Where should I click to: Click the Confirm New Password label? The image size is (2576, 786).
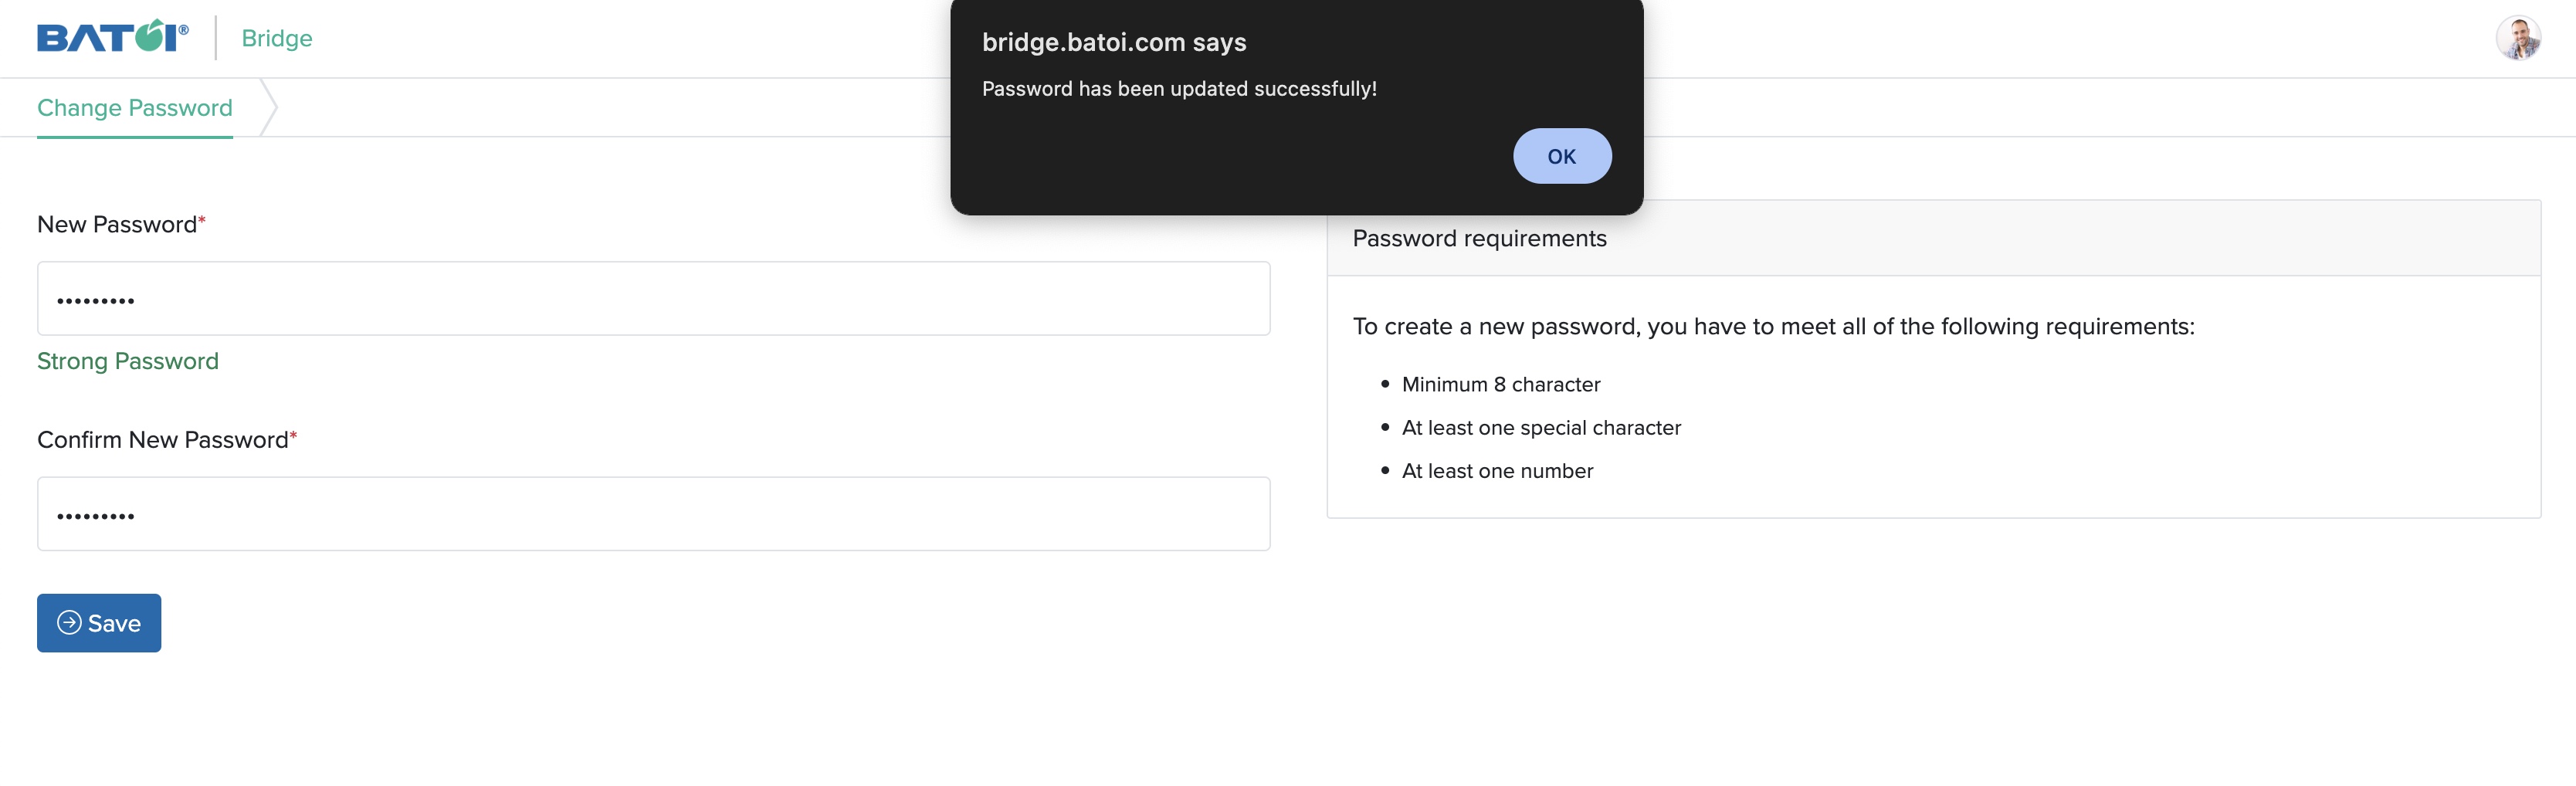[163, 440]
